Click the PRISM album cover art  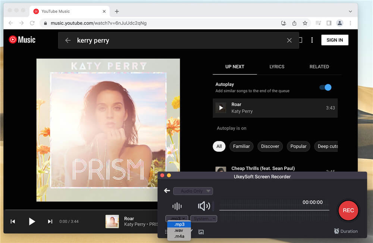[x=108, y=130]
